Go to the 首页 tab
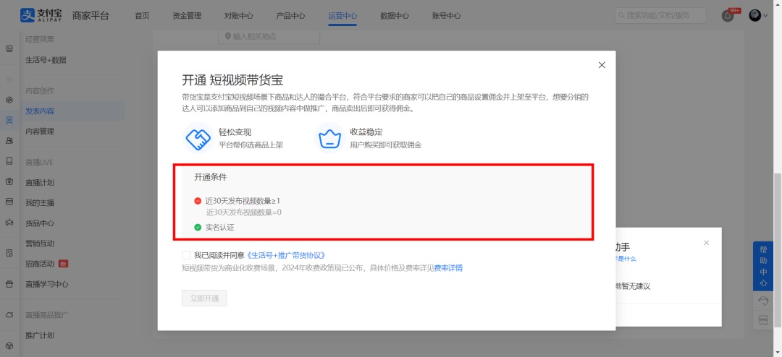Image resolution: width=782 pixels, height=357 pixels. 142,15
